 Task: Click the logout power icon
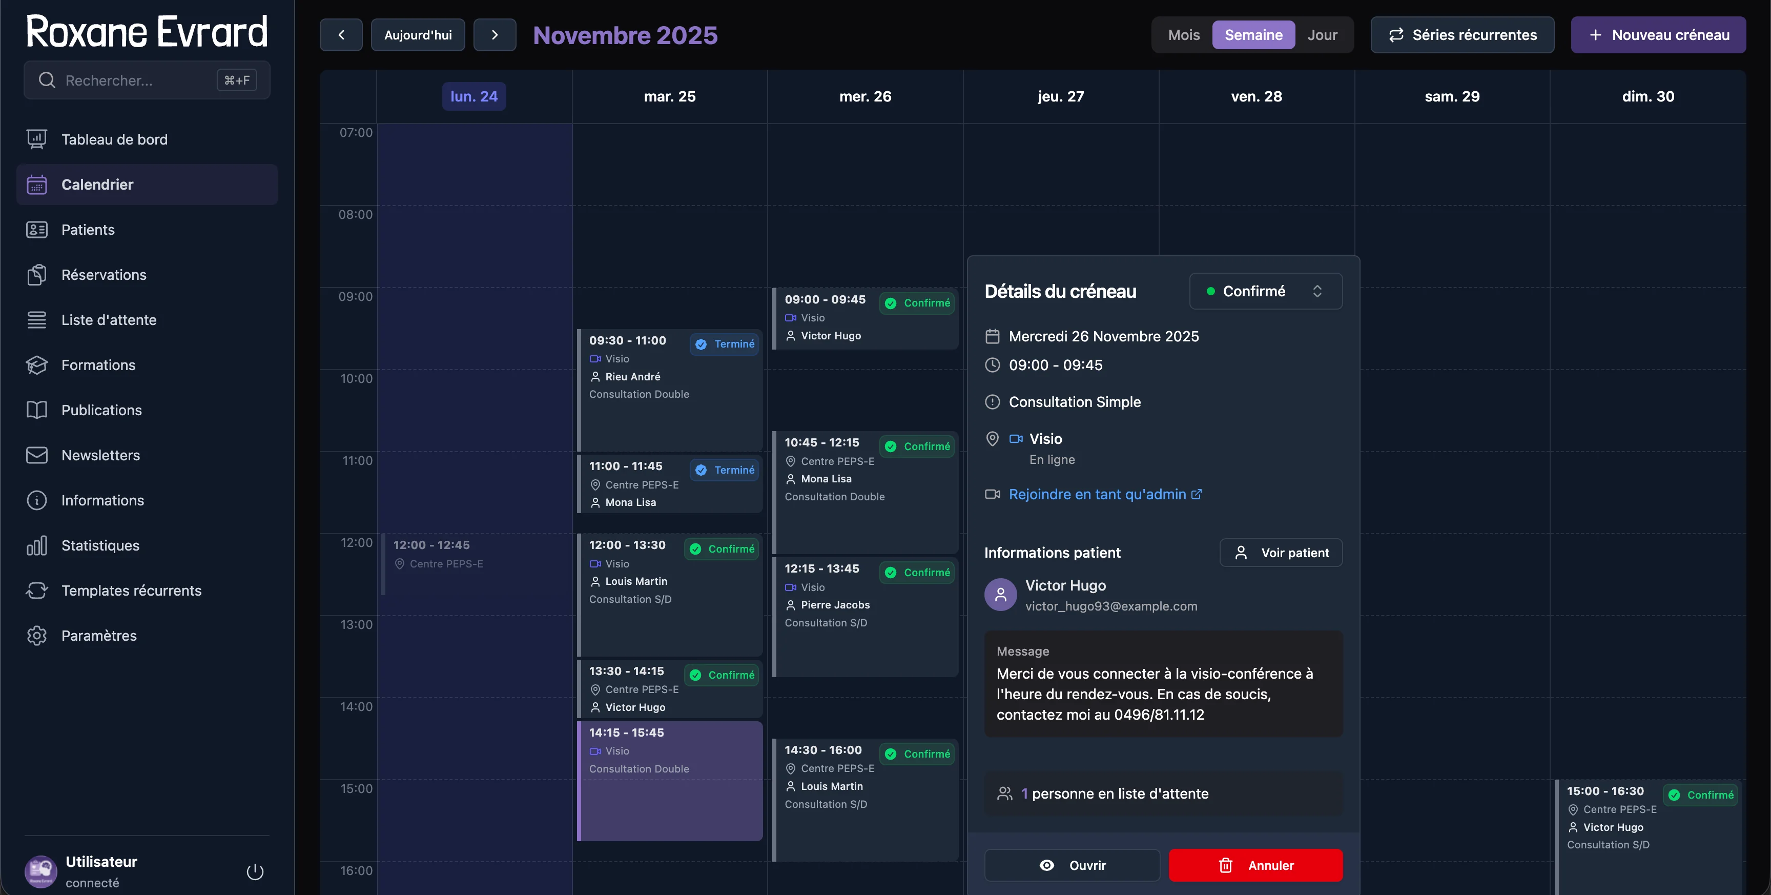pyautogui.click(x=254, y=871)
